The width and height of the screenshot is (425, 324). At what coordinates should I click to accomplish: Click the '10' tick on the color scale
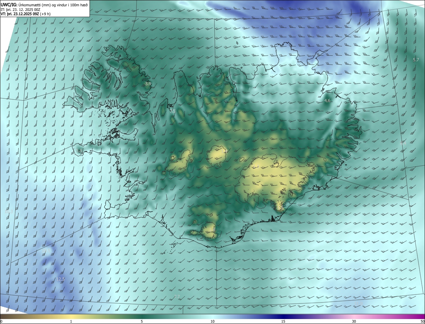[x=212, y=321]
